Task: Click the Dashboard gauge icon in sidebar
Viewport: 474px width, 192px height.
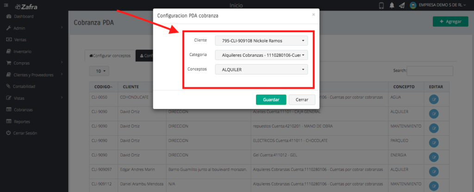Action: tap(8, 16)
